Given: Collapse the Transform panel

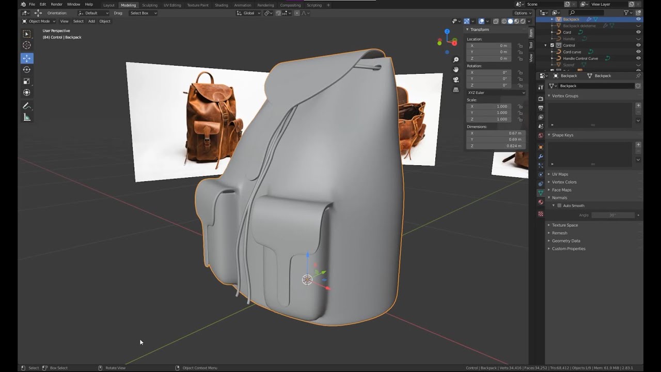Looking at the screenshot, I should click(478, 29).
